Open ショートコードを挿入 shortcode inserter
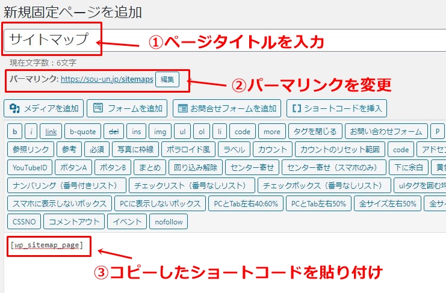The width and height of the screenshot is (446, 293). [x=337, y=108]
